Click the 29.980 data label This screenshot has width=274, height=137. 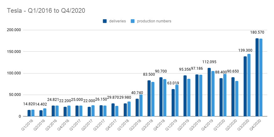(x=125, y=97)
